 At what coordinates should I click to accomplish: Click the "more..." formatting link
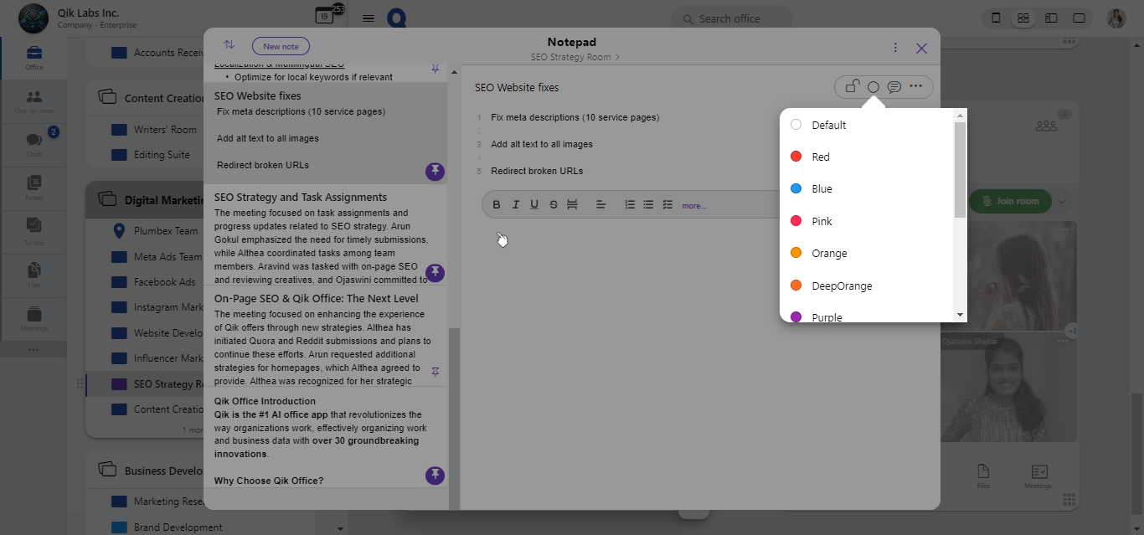click(x=693, y=205)
